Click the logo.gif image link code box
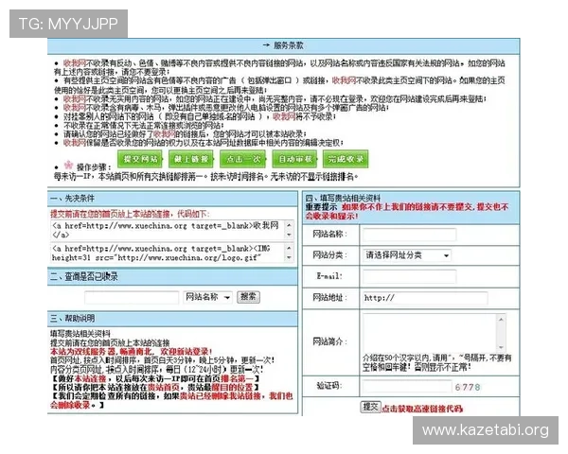The width and height of the screenshot is (568, 454). click(172, 253)
